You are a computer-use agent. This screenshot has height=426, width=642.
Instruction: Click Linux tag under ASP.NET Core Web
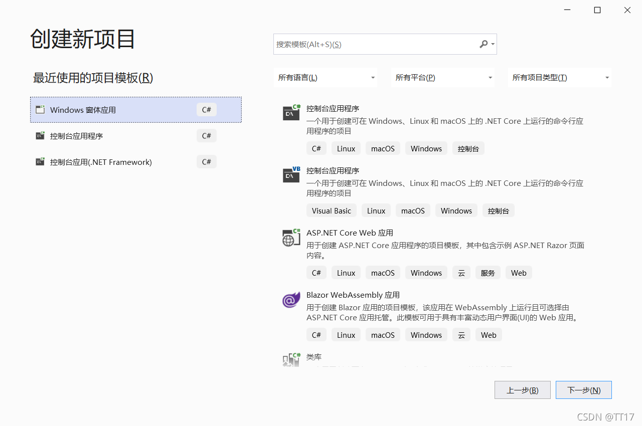tap(346, 273)
